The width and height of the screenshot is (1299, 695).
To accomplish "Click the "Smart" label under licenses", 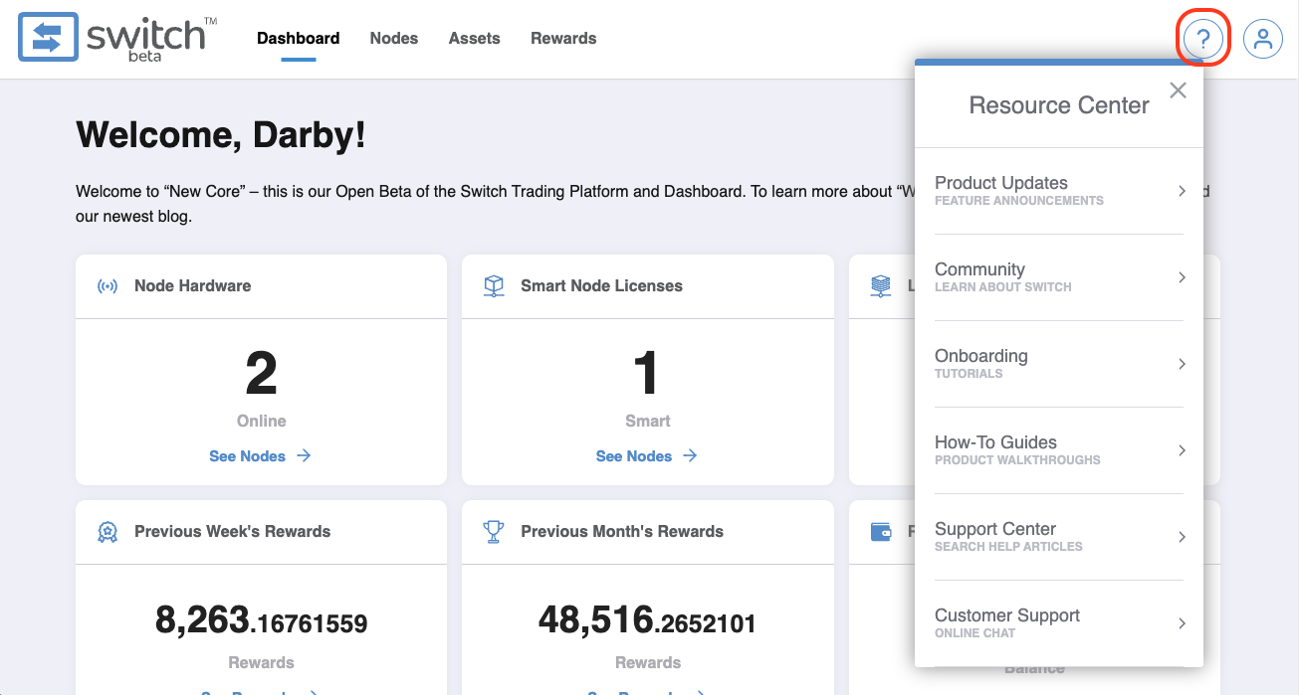I will point(648,422).
